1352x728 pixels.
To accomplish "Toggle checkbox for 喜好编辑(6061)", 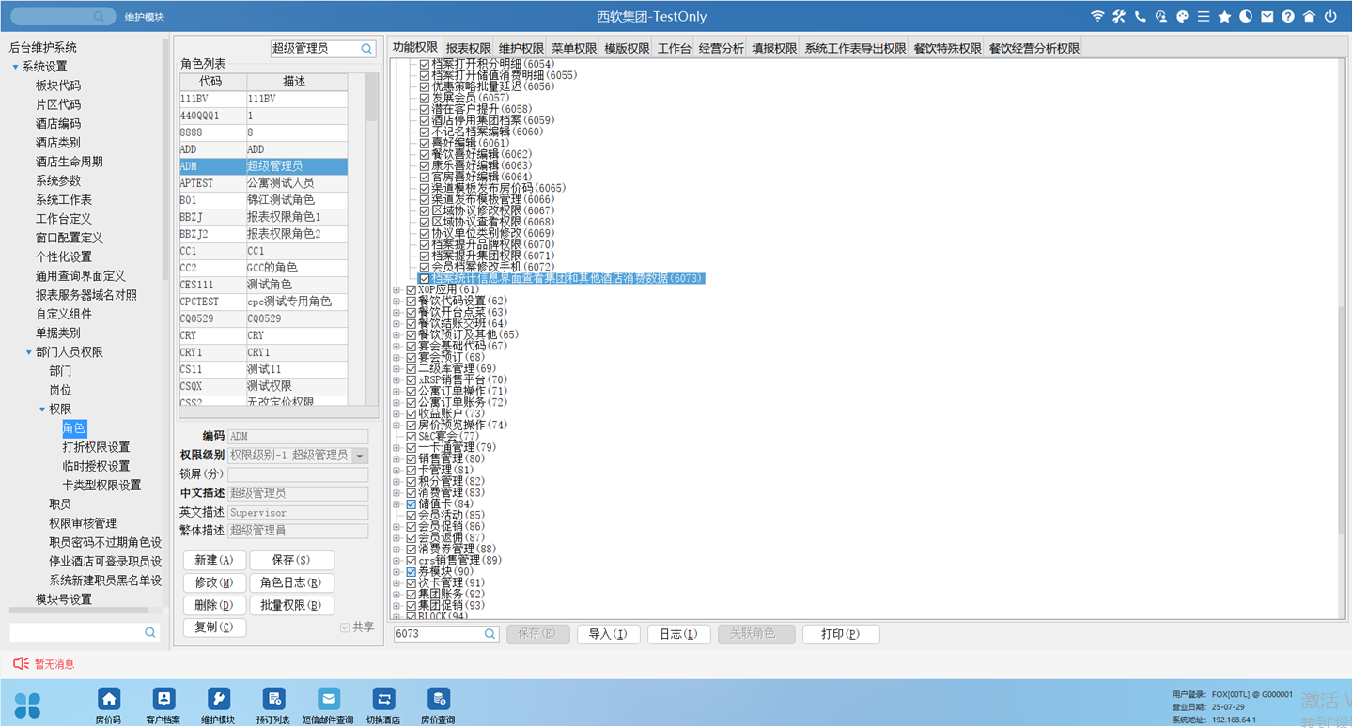I will point(425,143).
